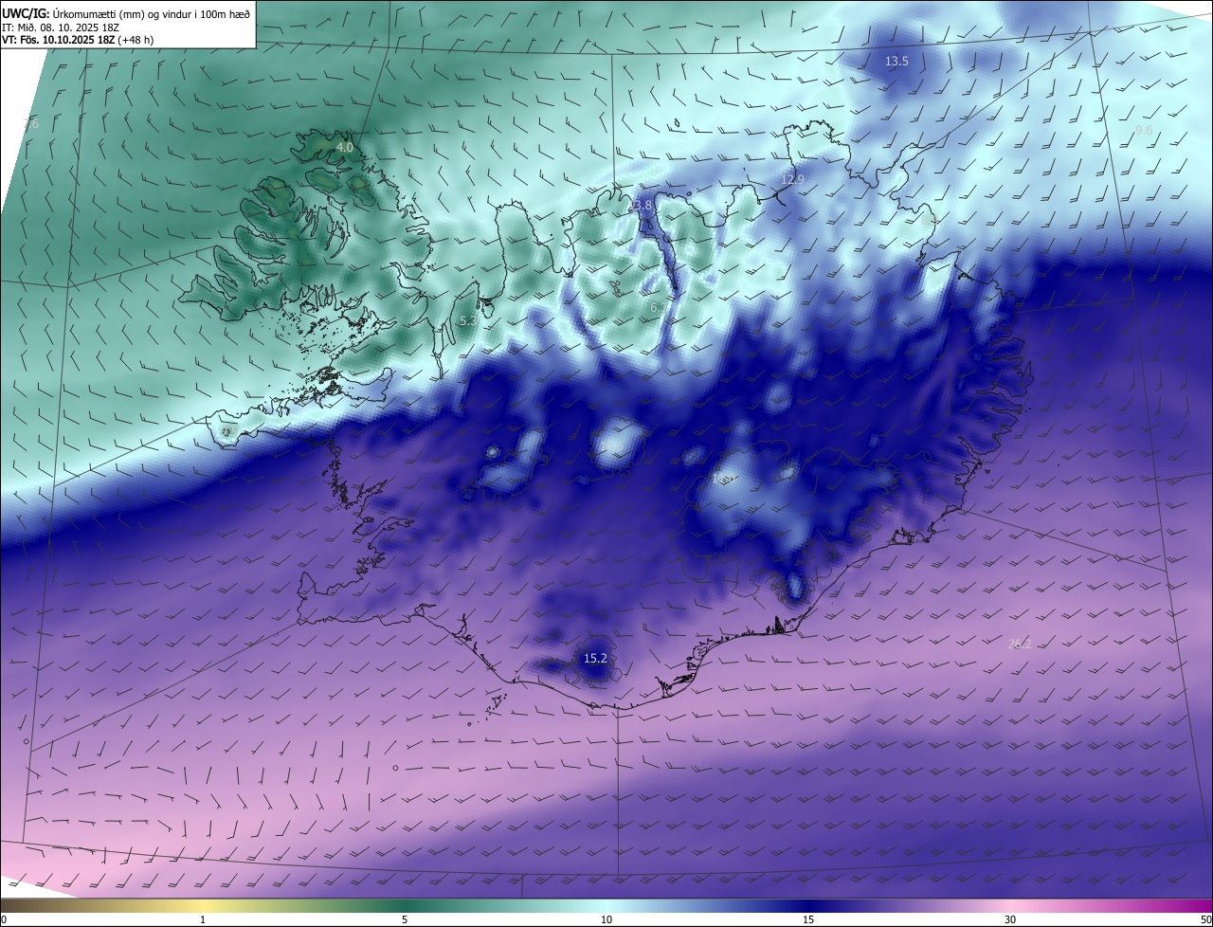Click the 12.9 value label on the map
Viewport: 1213px width, 927px height.
(x=792, y=179)
